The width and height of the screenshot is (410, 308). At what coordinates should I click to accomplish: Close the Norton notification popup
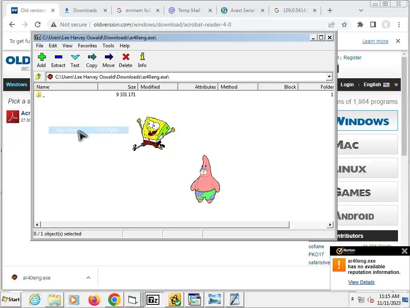pos(404,251)
